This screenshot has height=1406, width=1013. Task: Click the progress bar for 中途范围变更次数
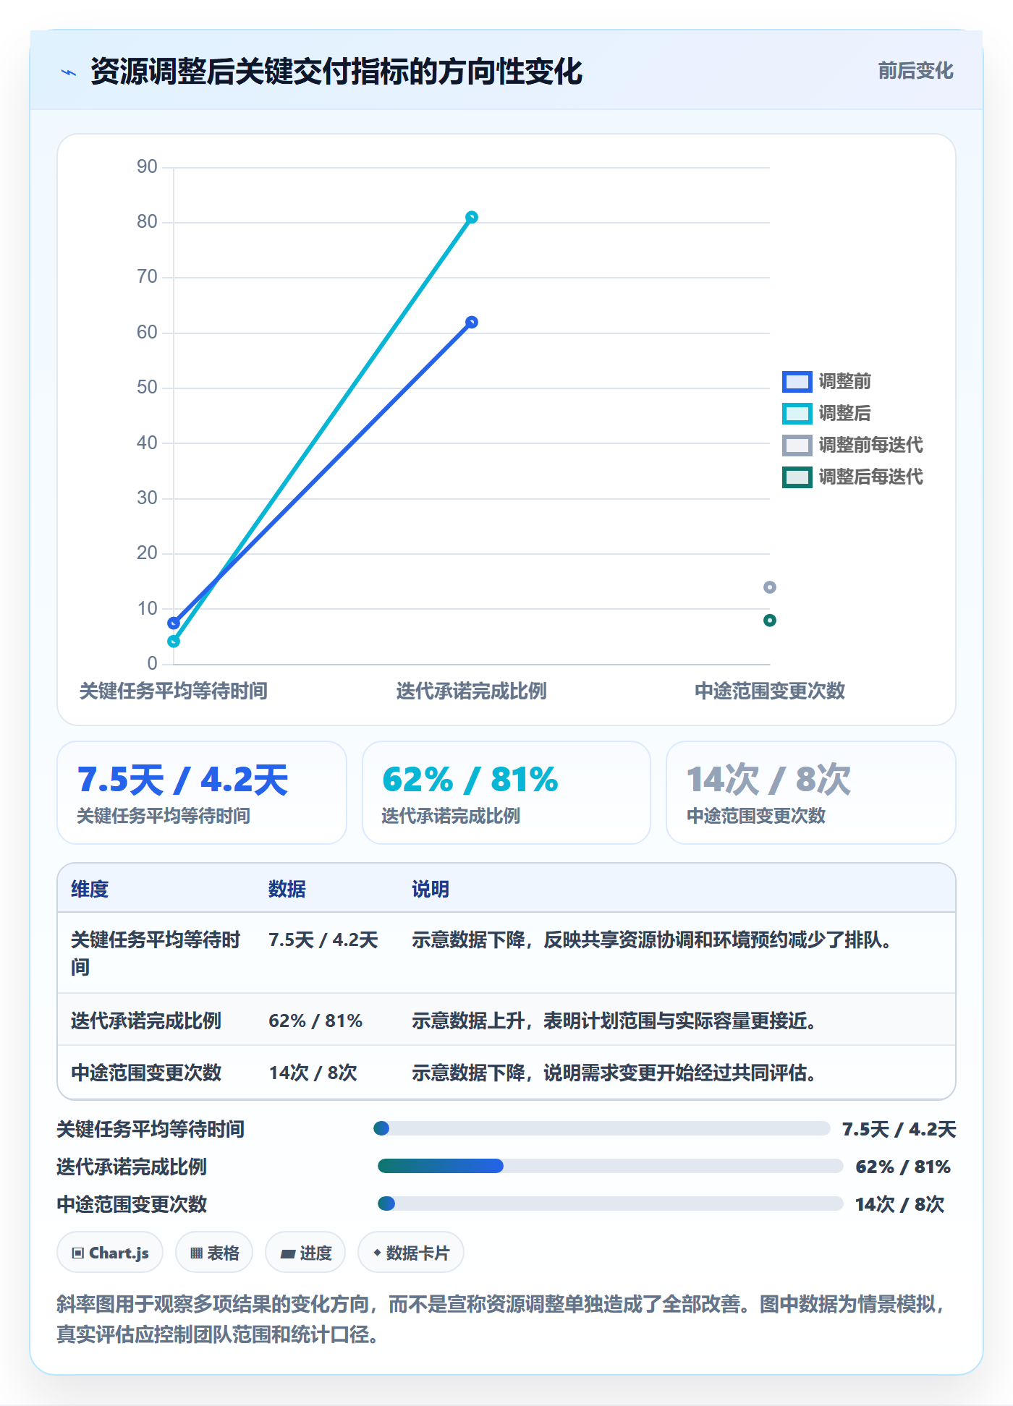point(610,1203)
